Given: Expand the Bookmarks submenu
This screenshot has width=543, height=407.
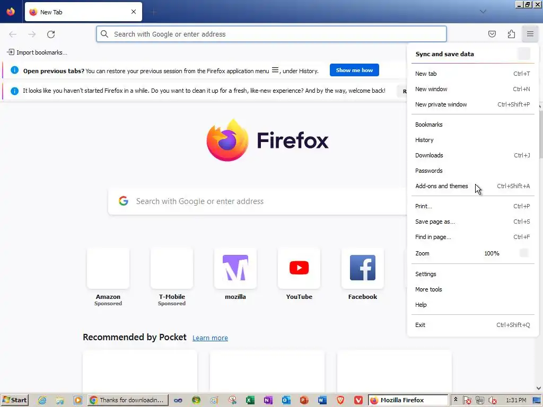Looking at the screenshot, I should (x=472, y=125).
